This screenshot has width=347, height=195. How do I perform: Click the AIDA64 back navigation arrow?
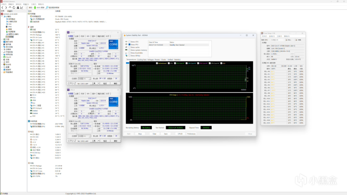[x=2, y=7]
